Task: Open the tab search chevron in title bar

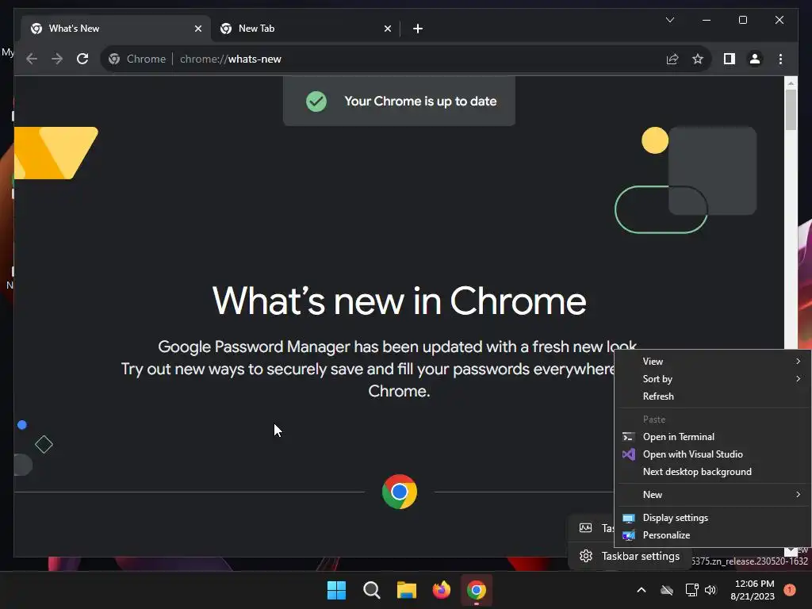Action: [x=669, y=20]
